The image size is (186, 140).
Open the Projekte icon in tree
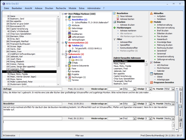point(69,74)
